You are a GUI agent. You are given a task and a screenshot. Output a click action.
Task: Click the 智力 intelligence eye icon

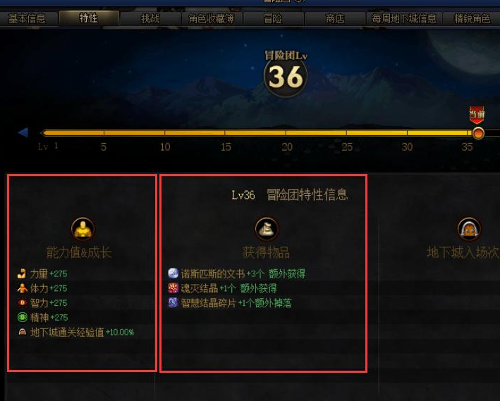(x=22, y=302)
